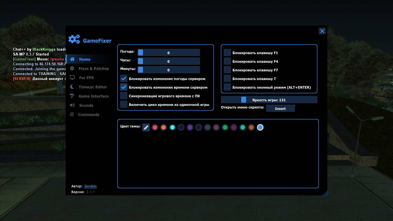Switch to the Commands section
The height and width of the screenshot is (221, 393).
89,115
